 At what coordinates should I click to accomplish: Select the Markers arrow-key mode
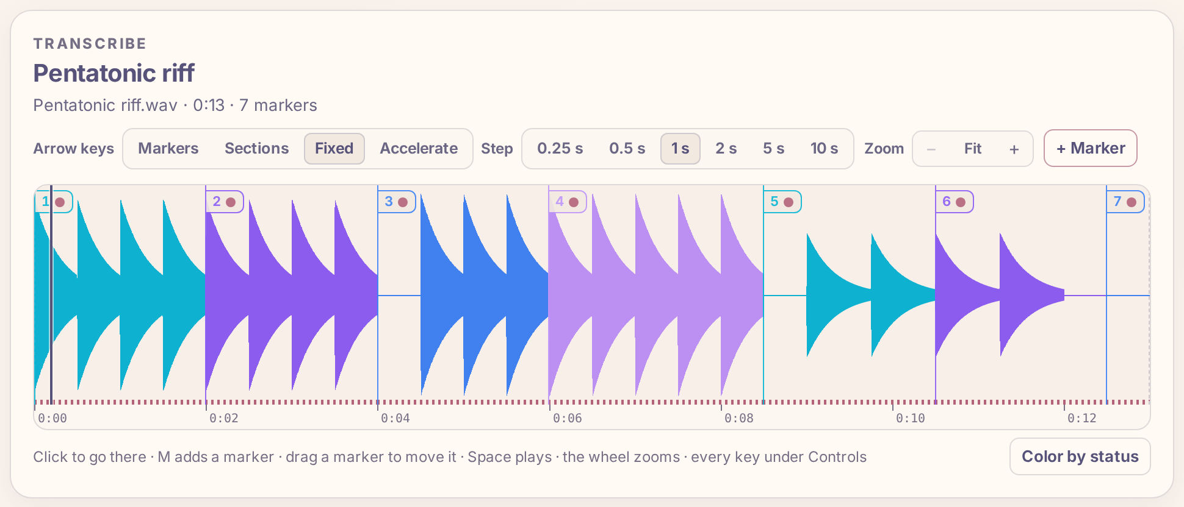click(168, 149)
